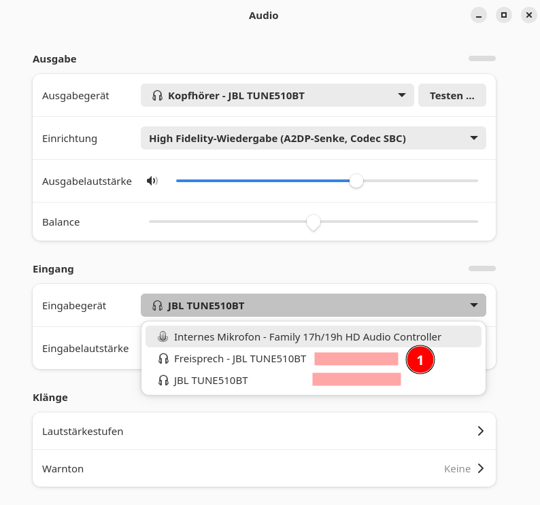Click the Klänge section heading
Screen dimensions: 540x505
[50, 398]
